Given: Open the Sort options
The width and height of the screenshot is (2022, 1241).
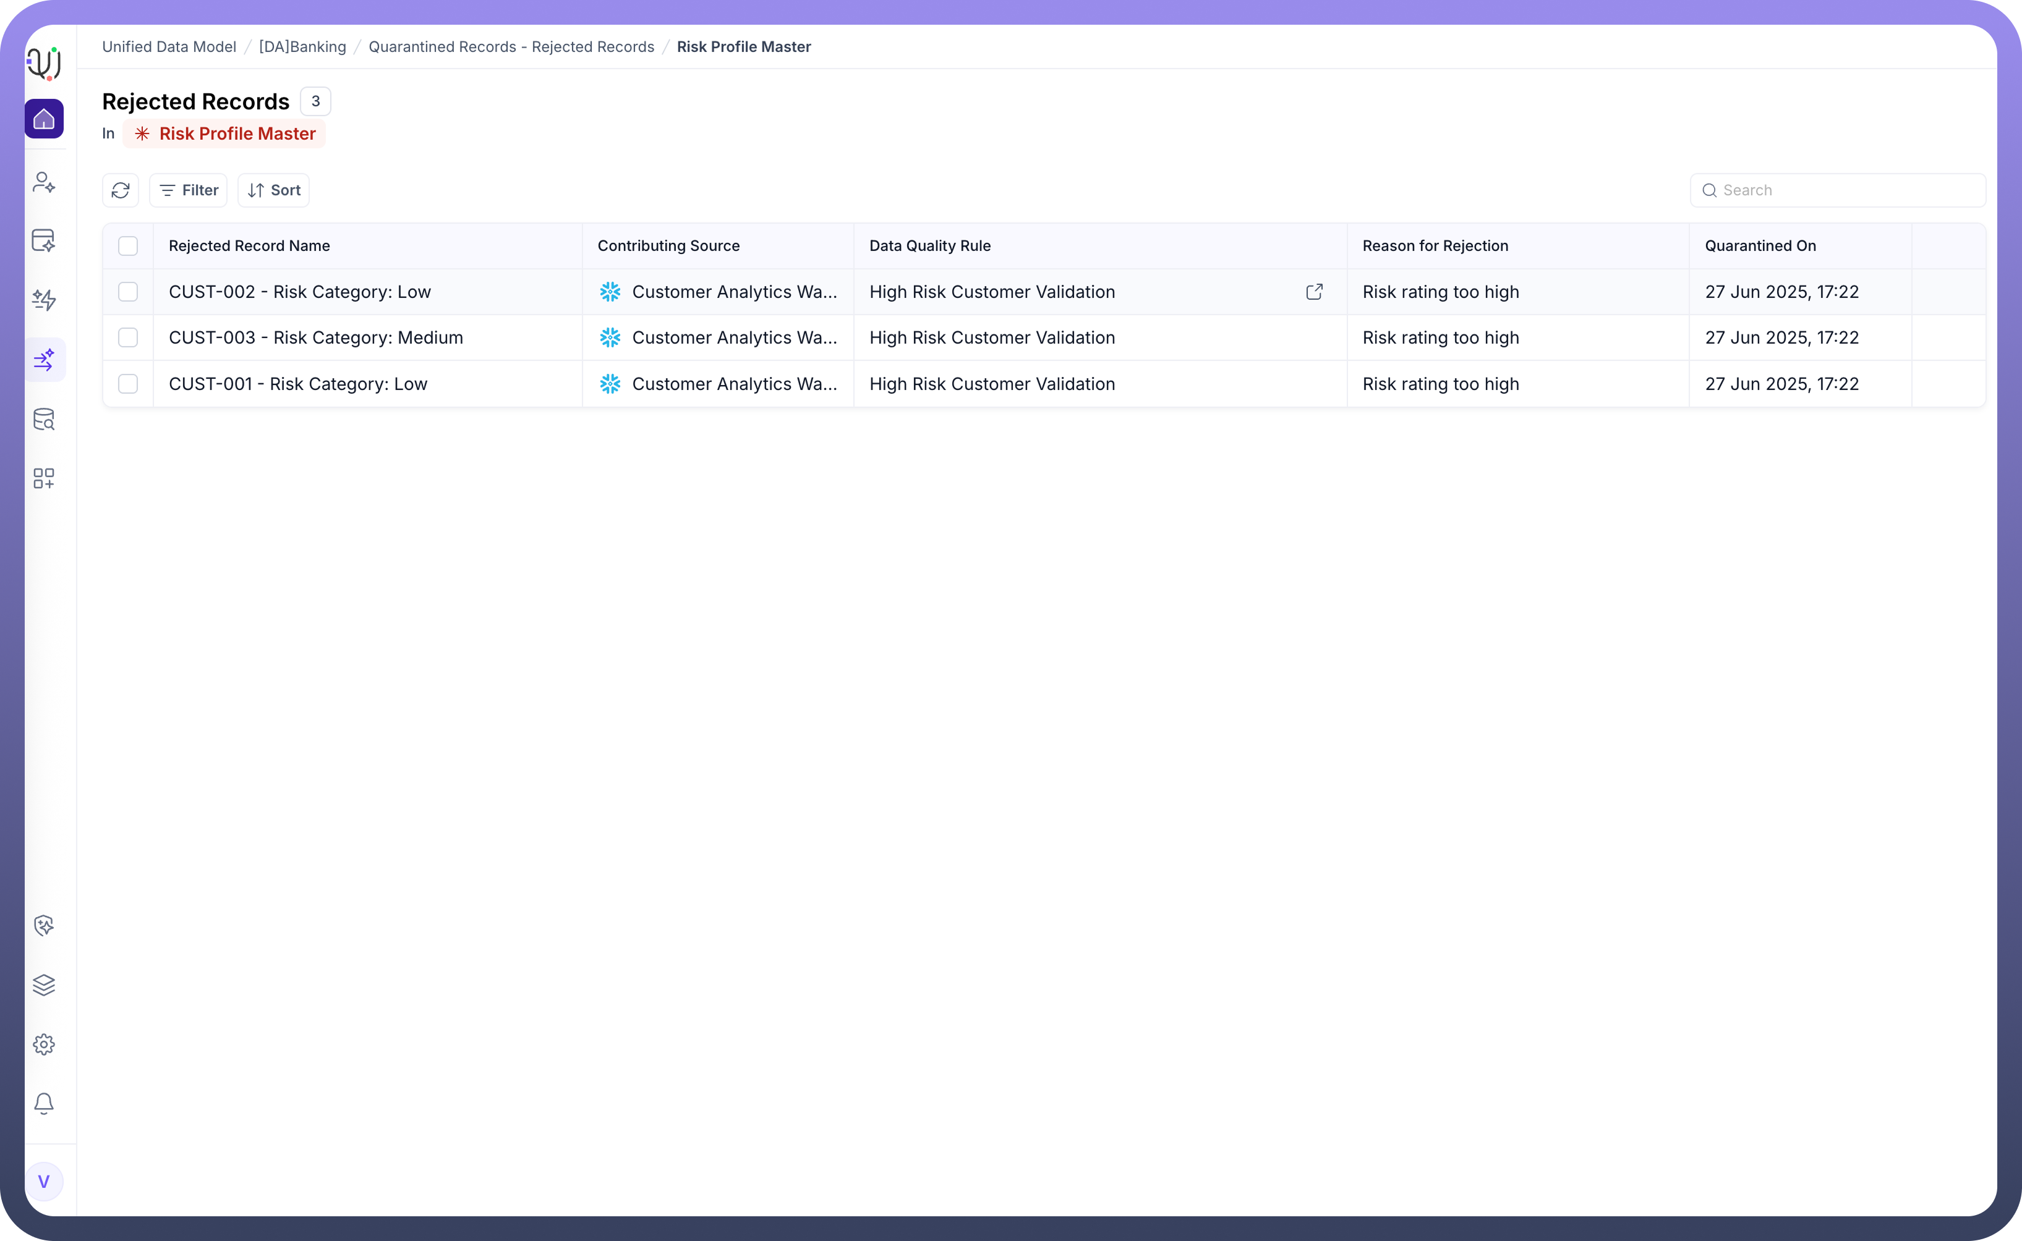Looking at the screenshot, I should pyautogui.click(x=274, y=190).
